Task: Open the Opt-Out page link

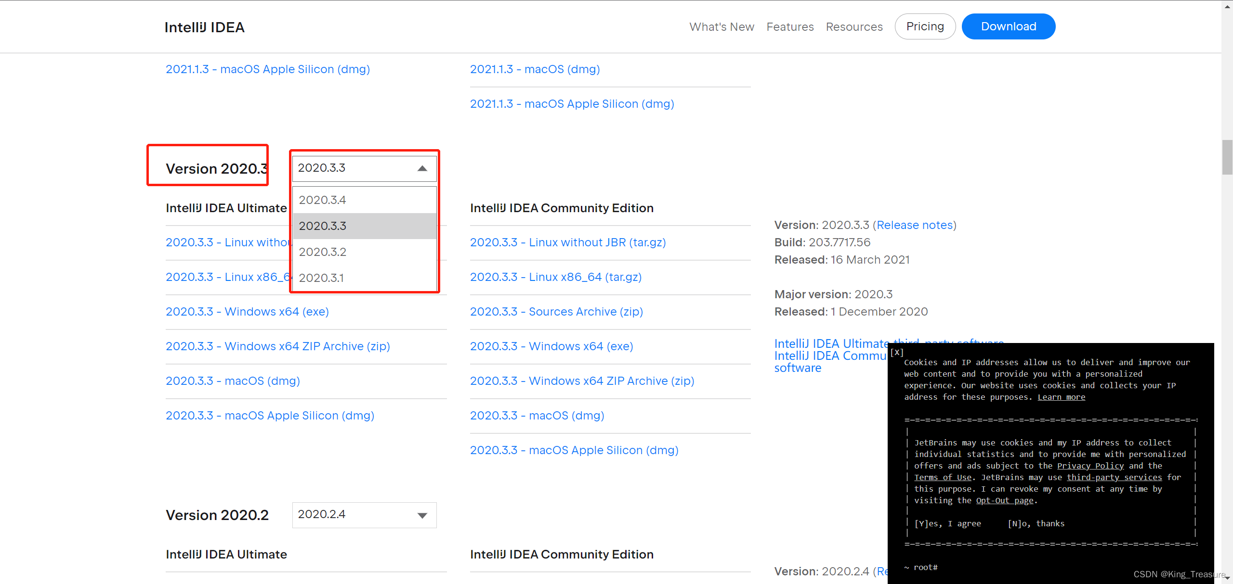Action: (1005, 500)
